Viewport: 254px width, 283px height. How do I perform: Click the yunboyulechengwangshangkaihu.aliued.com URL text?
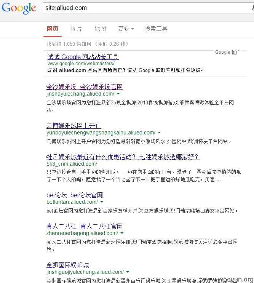point(101,133)
